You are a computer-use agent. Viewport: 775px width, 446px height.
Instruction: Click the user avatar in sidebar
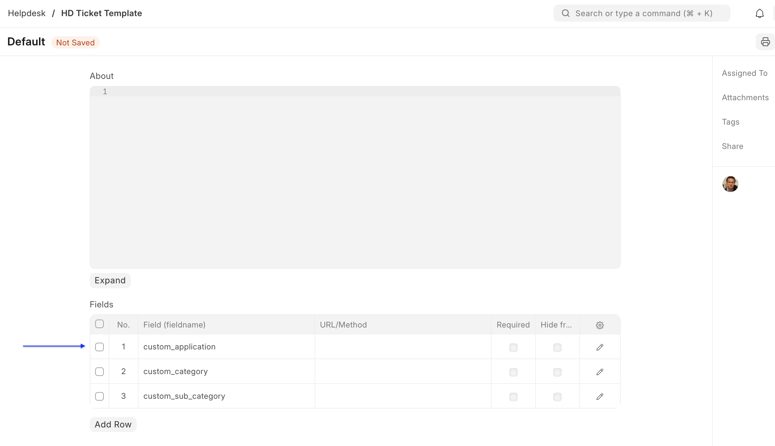coord(730,184)
